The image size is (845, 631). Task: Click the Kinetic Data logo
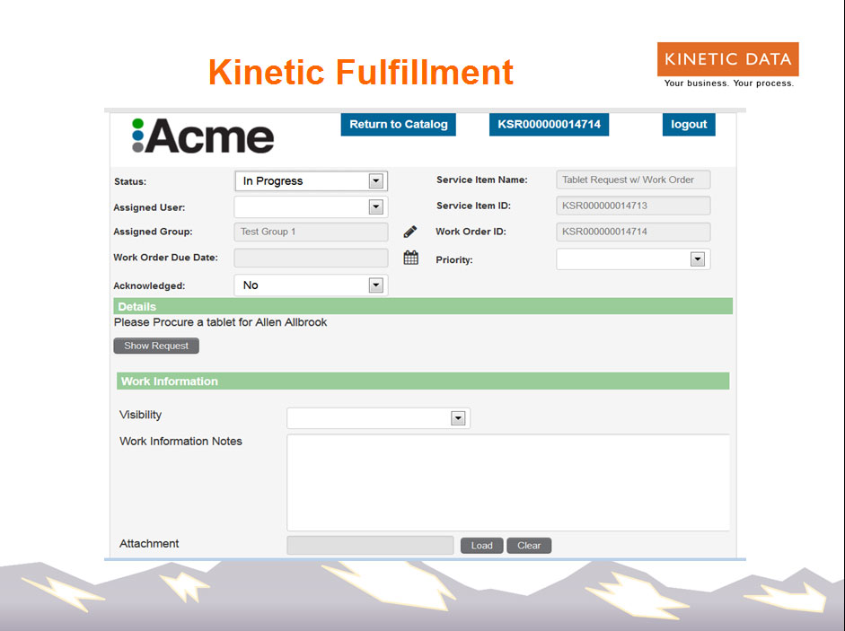click(727, 59)
